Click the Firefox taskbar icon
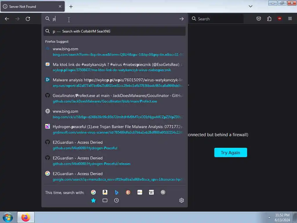This screenshot has width=297, height=223. pyautogui.click(x=26, y=217)
